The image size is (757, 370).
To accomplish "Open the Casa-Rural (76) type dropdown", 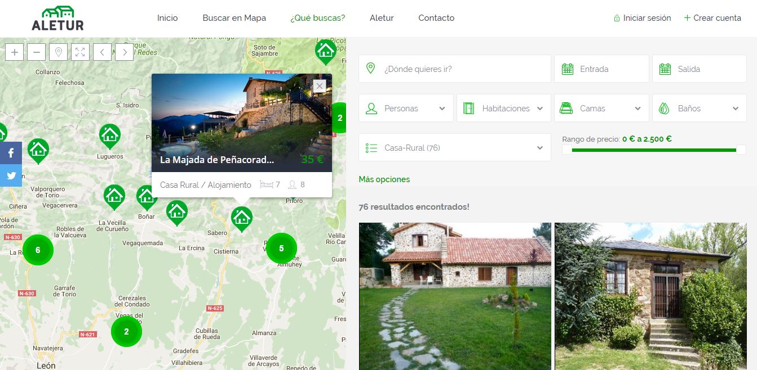I will click(x=455, y=147).
